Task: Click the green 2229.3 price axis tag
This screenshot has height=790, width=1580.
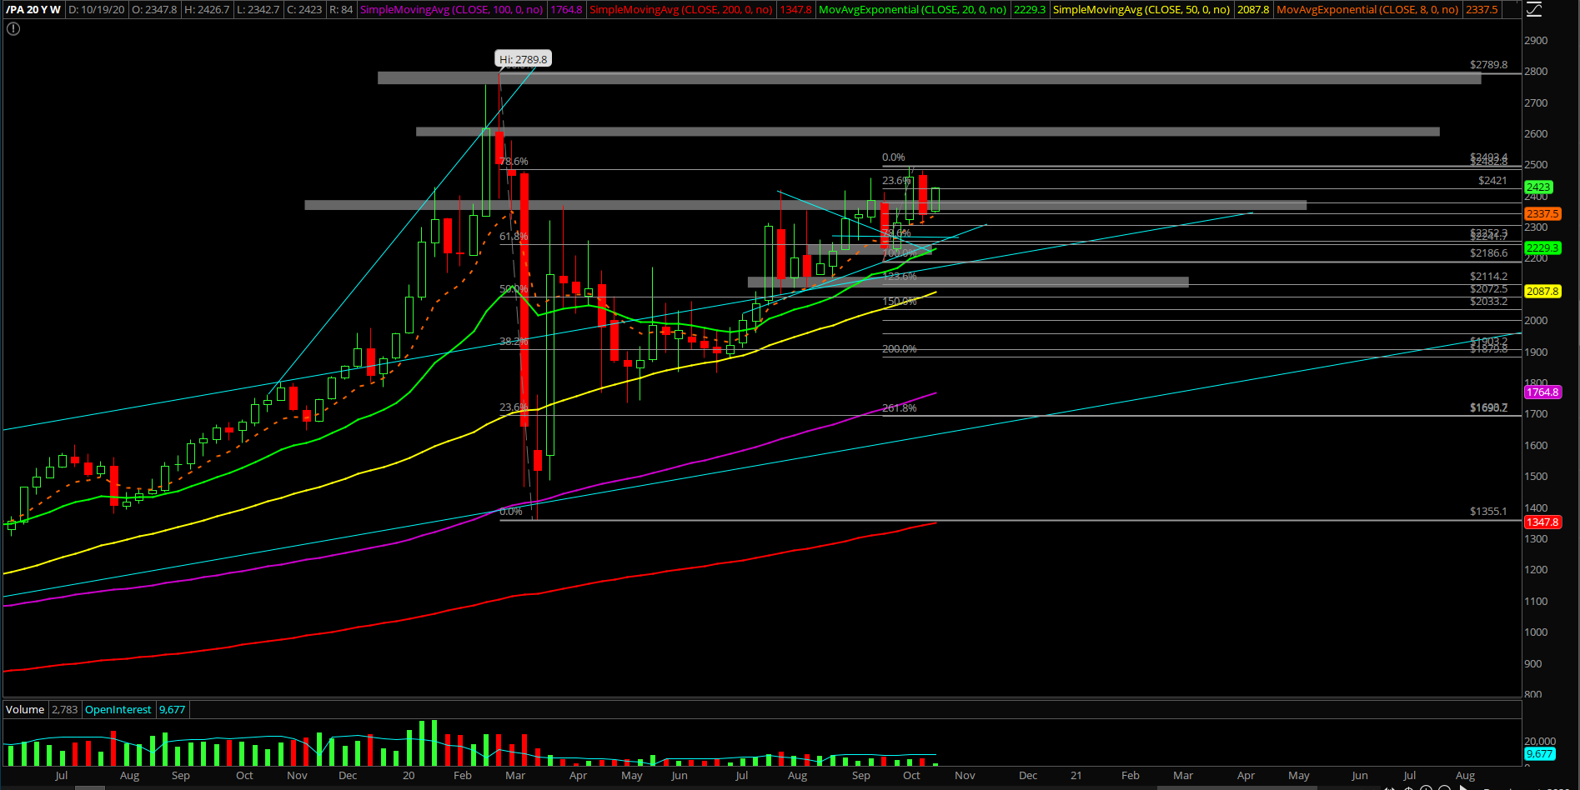Action: pyautogui.click(x=1542, y=248)
